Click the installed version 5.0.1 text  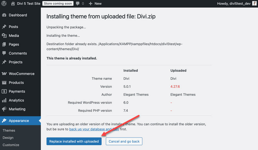[x=127, y=86]
